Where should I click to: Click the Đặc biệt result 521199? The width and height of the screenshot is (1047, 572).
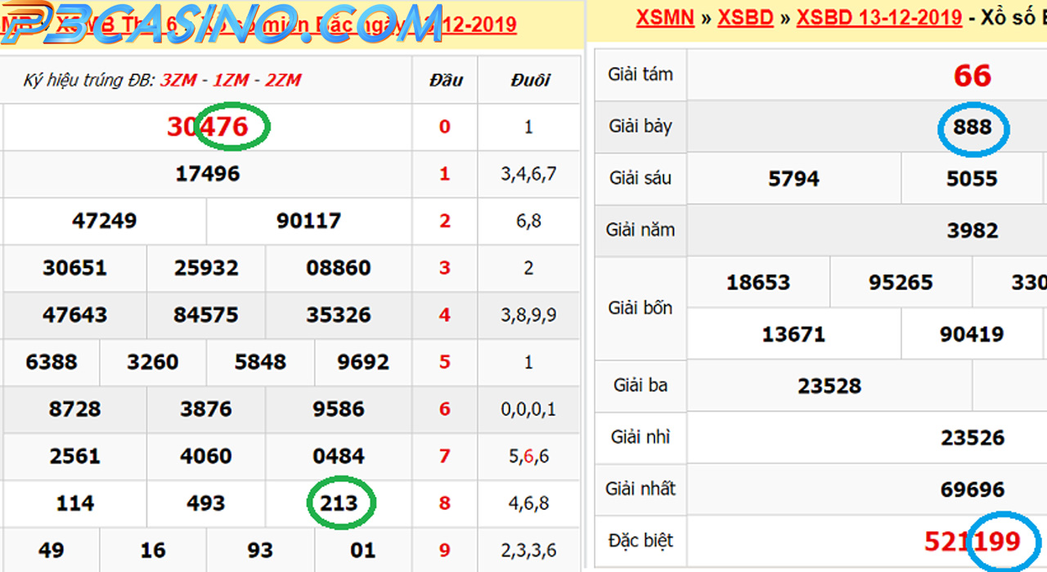click(x=972, y=541)
